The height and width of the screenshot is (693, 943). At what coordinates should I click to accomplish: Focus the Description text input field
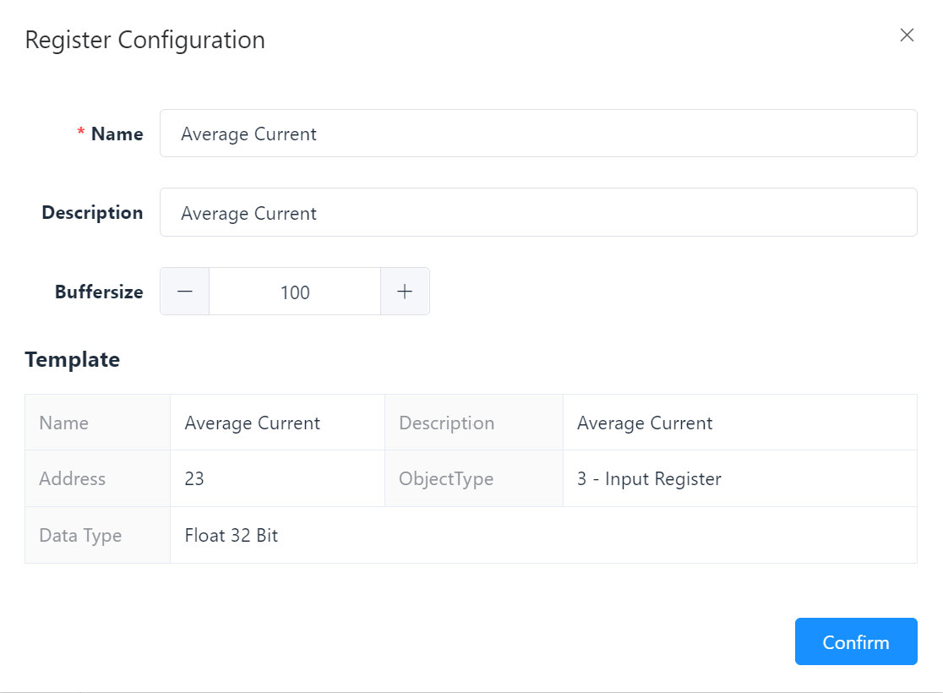tap(537, 212)
